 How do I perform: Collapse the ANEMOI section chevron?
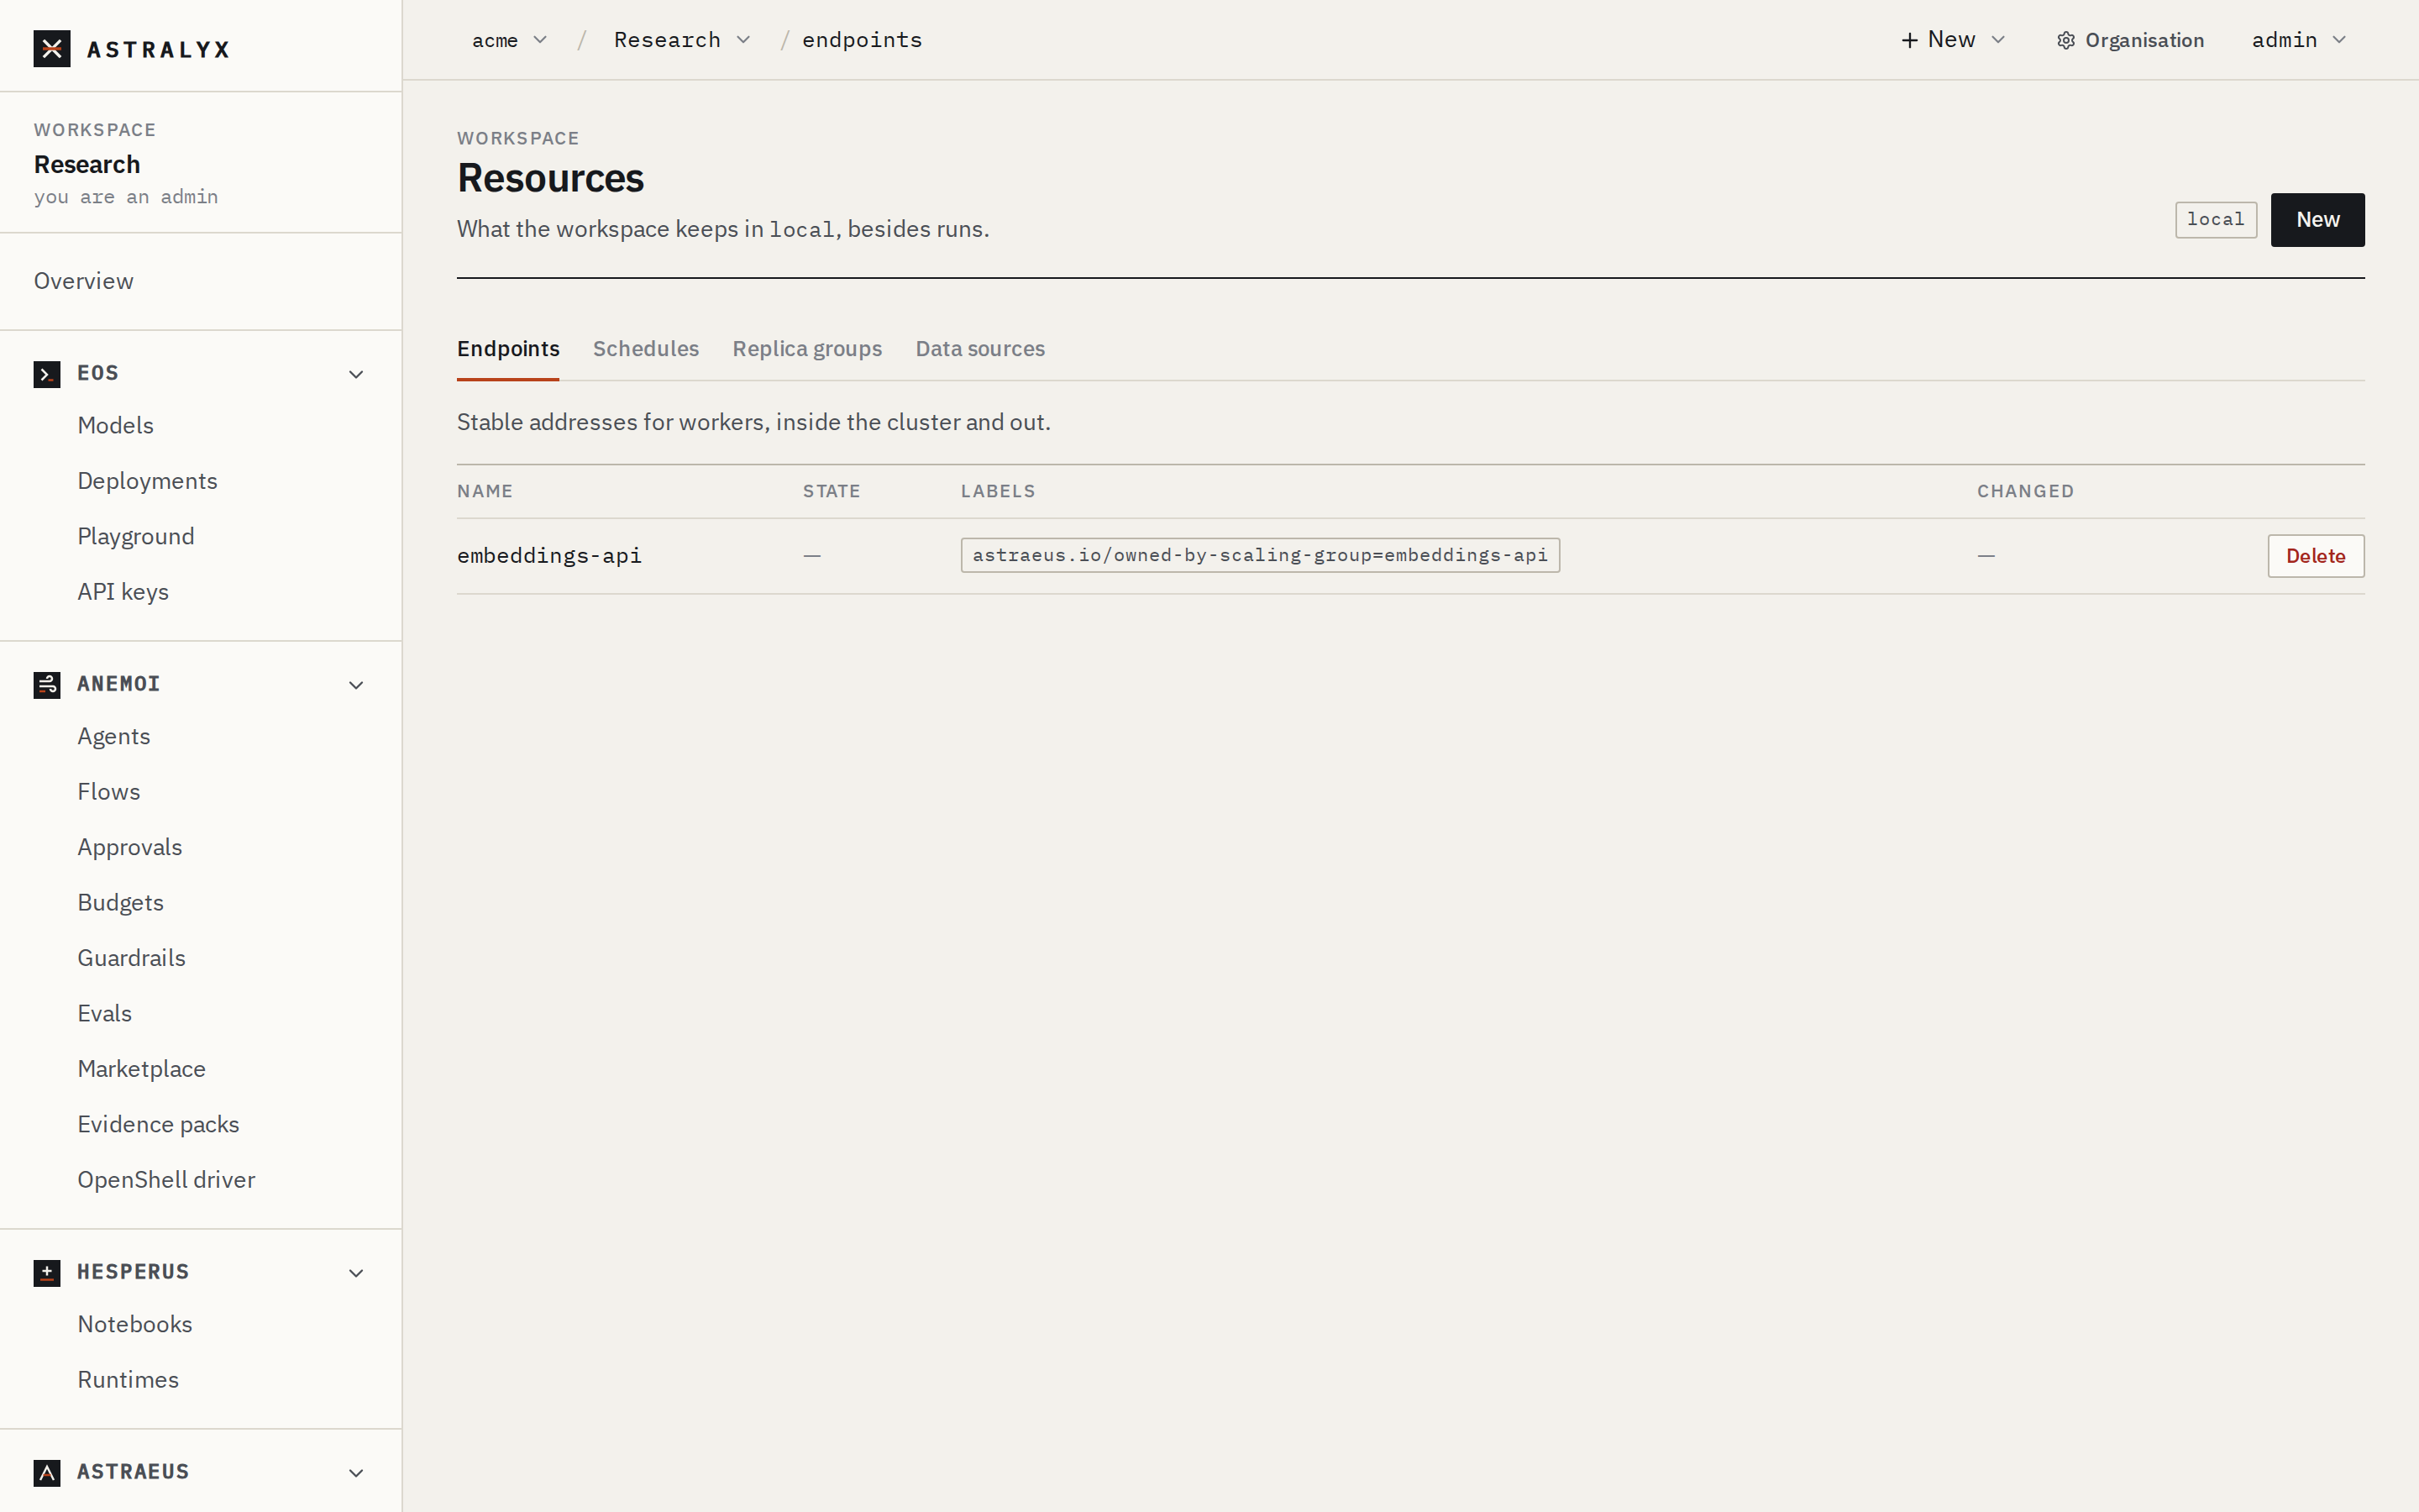356,685
